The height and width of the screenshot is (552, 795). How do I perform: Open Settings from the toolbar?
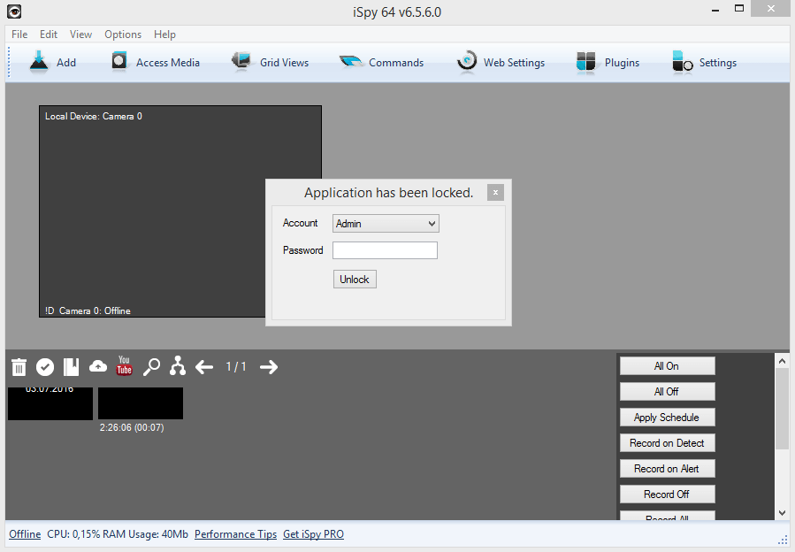[x=704, y=63]
